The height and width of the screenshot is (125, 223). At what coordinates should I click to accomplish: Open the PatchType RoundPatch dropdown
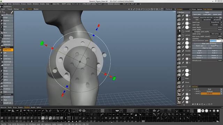216,22
